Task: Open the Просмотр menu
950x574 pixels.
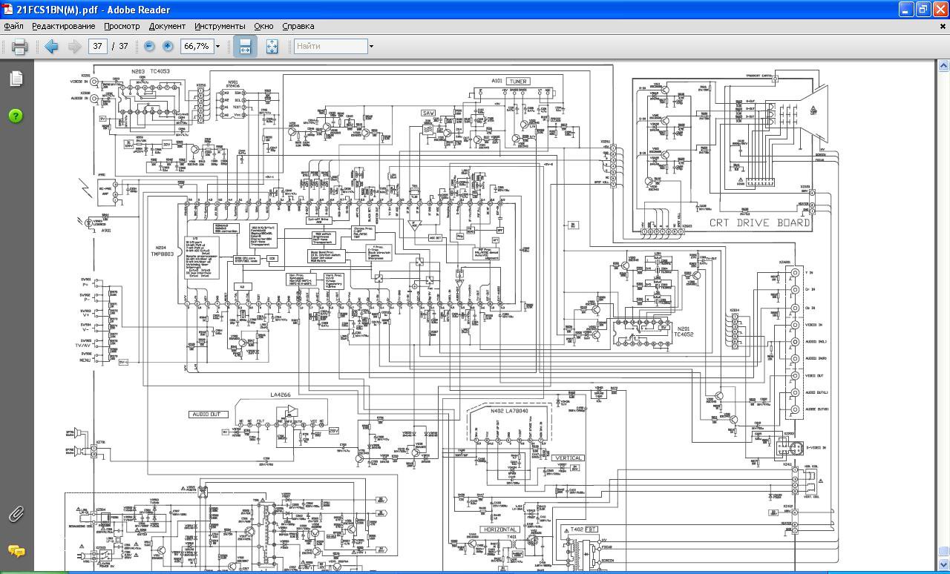Action: (122, 26)
